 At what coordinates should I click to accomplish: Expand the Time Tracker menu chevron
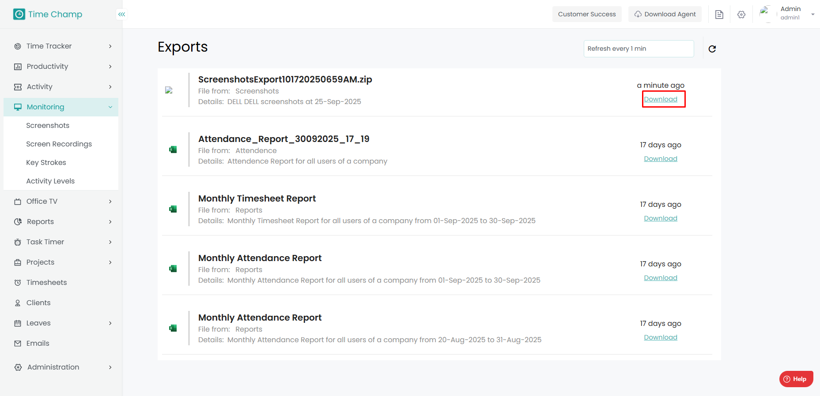tap(110, 46)
